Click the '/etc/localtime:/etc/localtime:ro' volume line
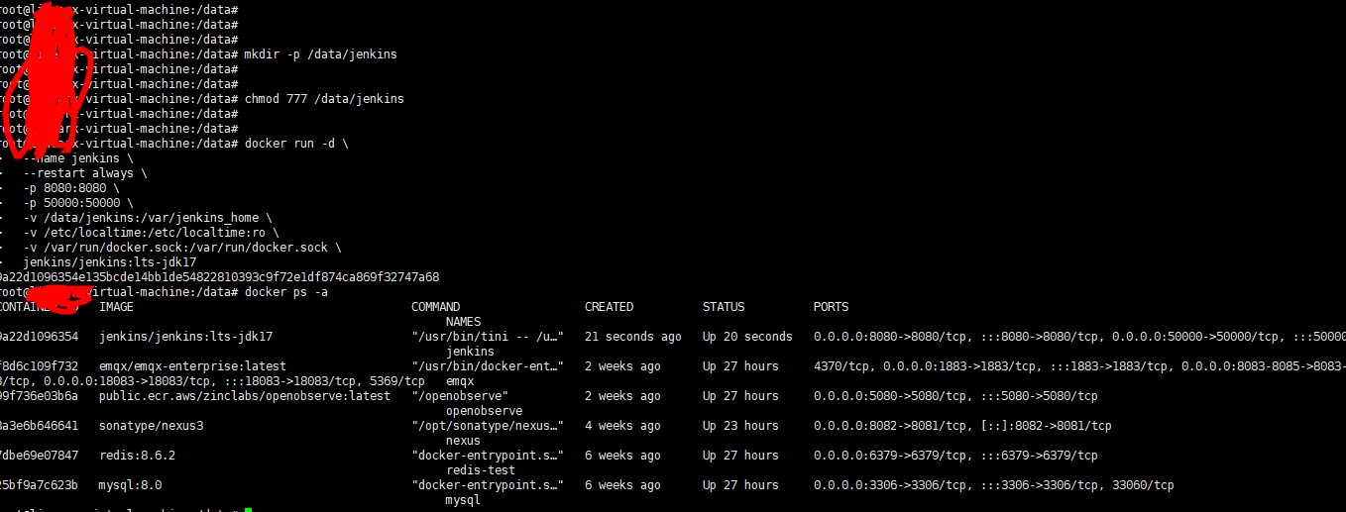The width and height of the screenshot is (1346, 512). [152, 233]
